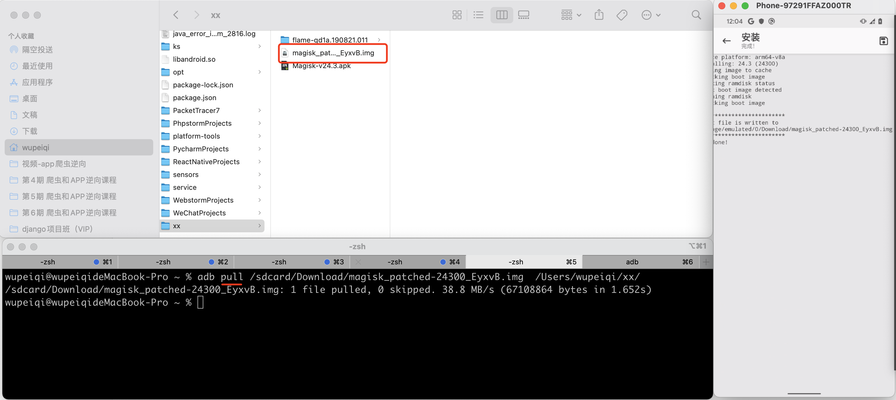Switch Finder to icon view
This screenshot has width=896, height=400.
[457, 15]
